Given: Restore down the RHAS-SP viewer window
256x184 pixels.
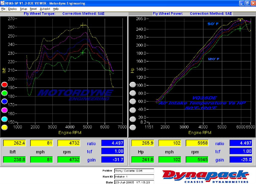Looking at the screenshot, I should click(x=247, y=3).
